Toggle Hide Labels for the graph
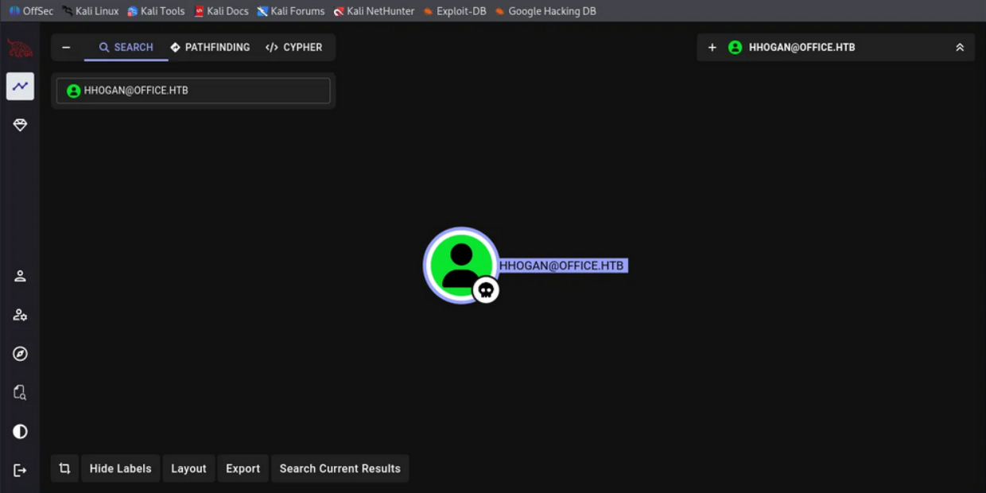 [120, 468]
